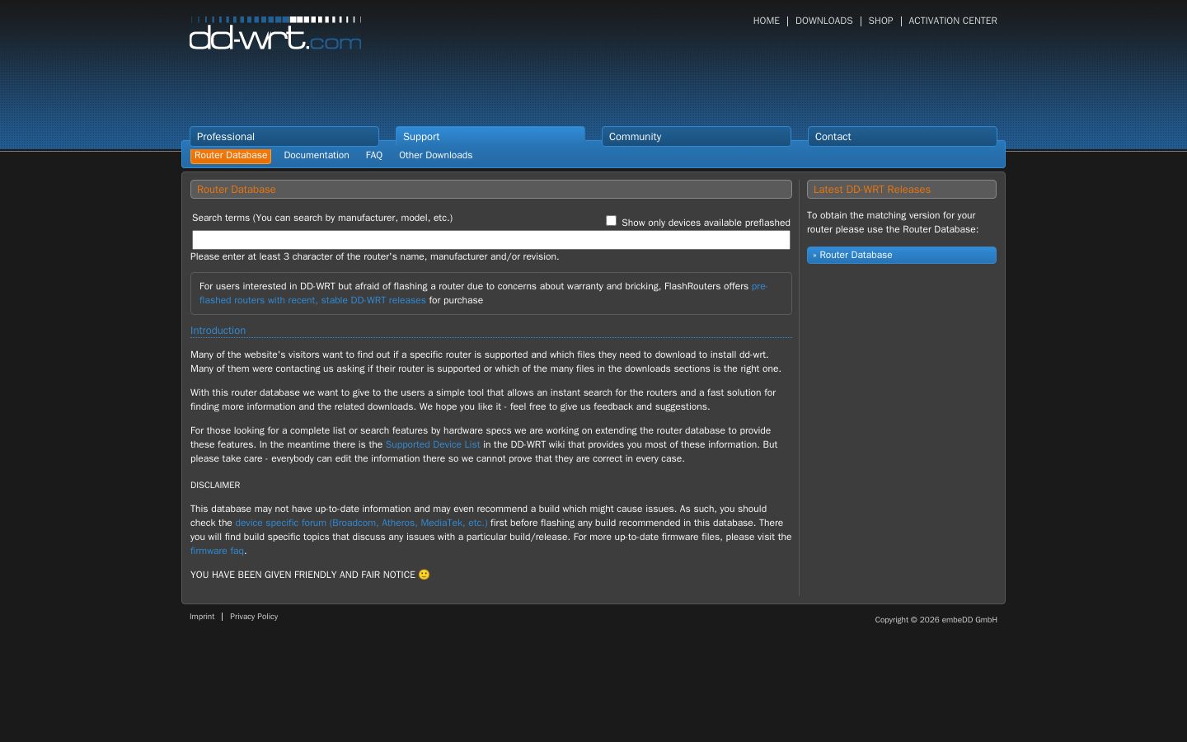The image size is (1187, 742).
Task: Focus the router search terms field
Action: (491, 240)
